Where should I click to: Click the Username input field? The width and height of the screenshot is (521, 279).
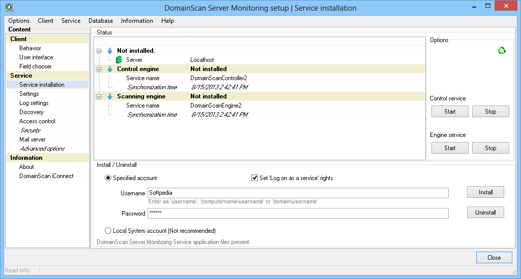[298, 193]
